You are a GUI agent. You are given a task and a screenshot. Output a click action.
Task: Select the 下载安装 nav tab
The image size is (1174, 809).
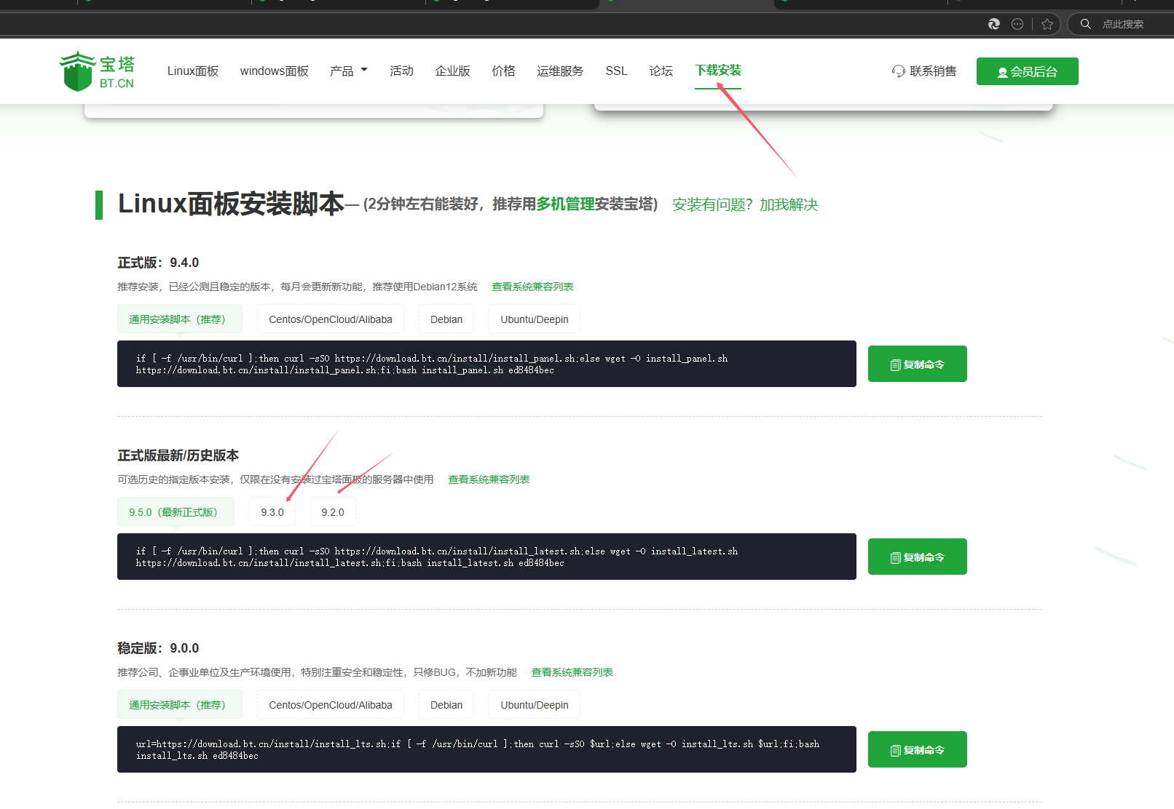coord(718,71)
